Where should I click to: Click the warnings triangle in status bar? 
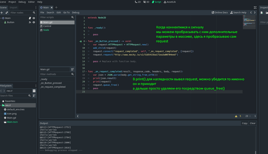click(236, 116)
